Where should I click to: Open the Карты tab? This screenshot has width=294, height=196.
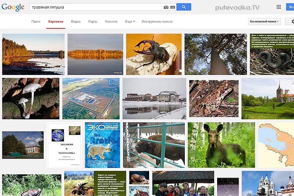click(x=93, y=21)
